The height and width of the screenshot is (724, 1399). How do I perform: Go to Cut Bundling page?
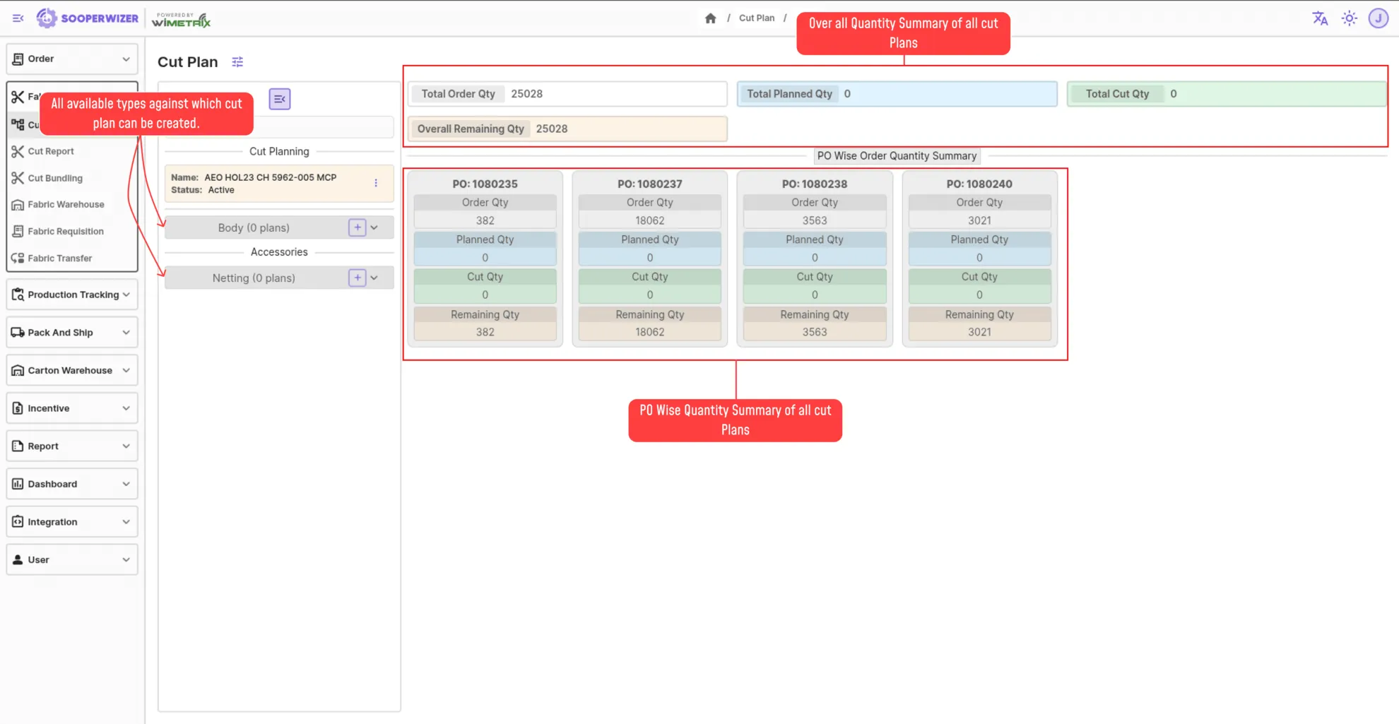(x=55, y=178)
